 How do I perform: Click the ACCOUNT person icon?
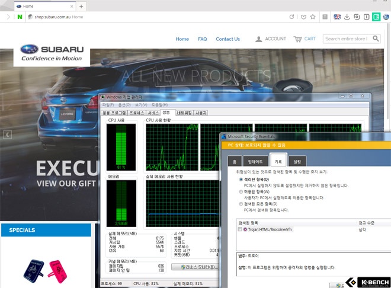click(x=258, y=39)
